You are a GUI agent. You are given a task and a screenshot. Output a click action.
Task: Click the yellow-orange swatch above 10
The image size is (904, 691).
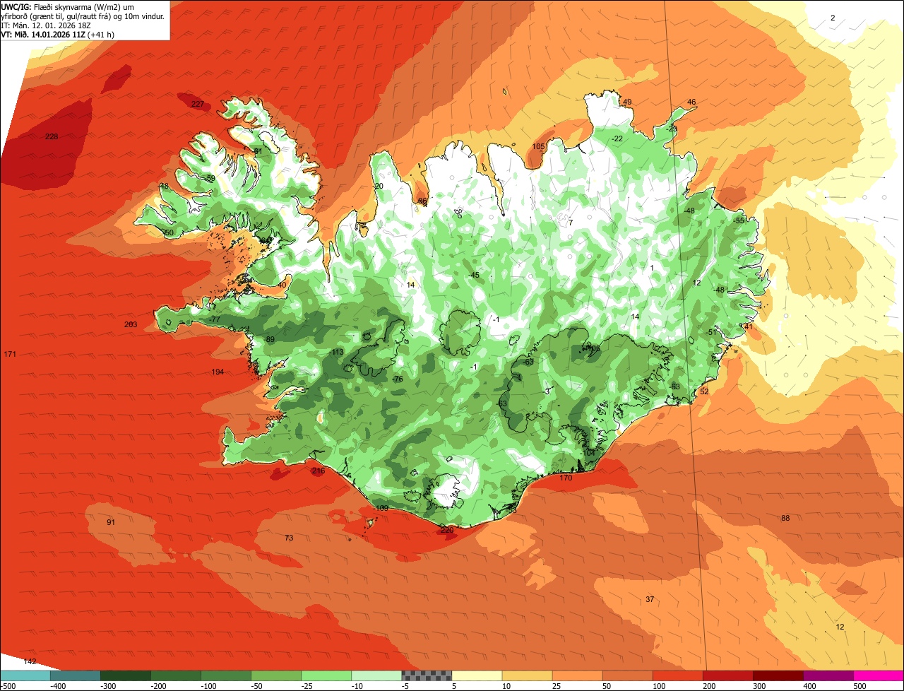tap(526, 675)
